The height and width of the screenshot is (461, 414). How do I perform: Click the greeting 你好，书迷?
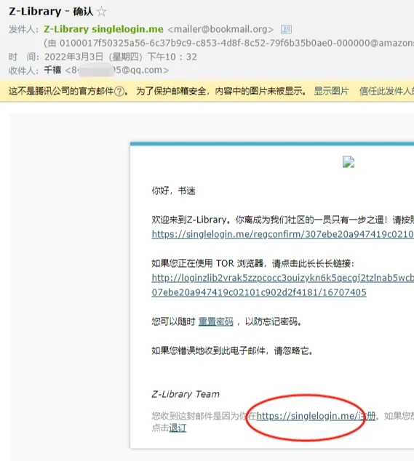click(174, 191)
